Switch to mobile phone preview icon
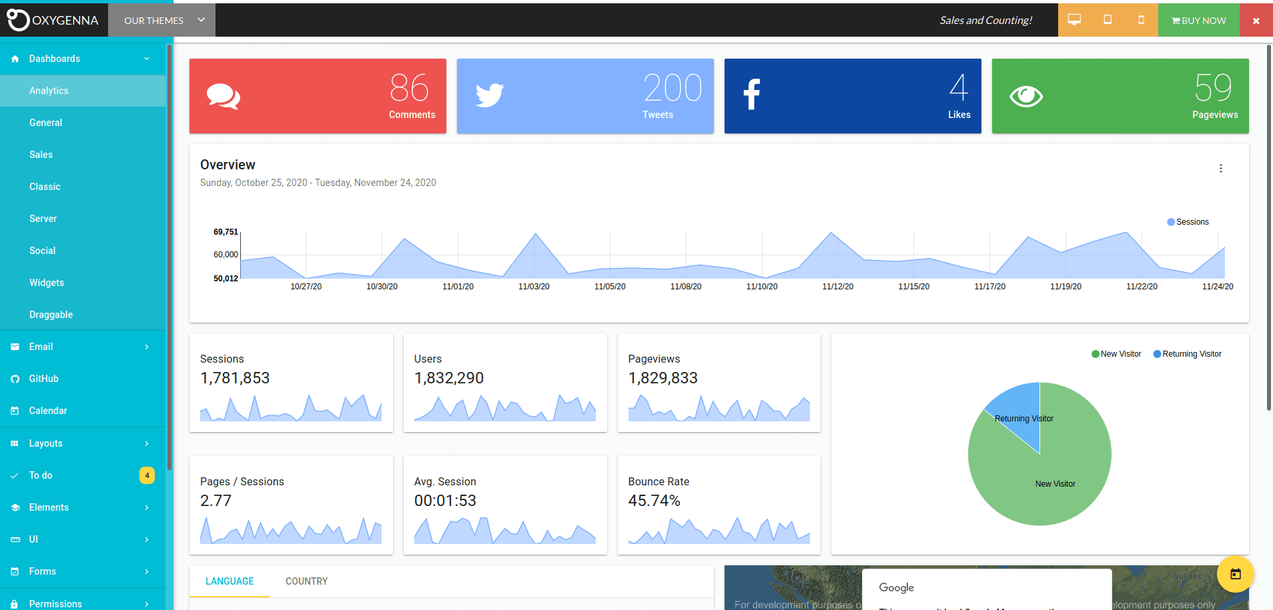Screen dimensions: 1273x610 pyautogui.click(x=1141, y=20)
